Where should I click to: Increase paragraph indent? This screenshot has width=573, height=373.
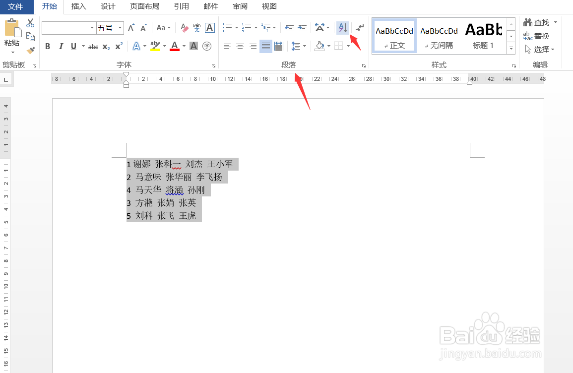pyautogui.click(x=302, y=28)
